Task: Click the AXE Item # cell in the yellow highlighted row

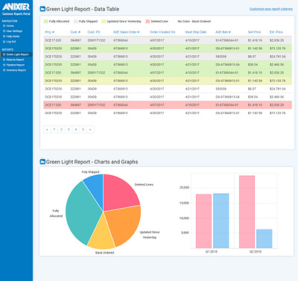Action: (x=227, y=80)
